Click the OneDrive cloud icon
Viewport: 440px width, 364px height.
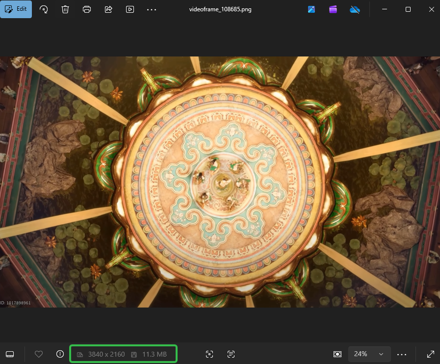(355, 9)
